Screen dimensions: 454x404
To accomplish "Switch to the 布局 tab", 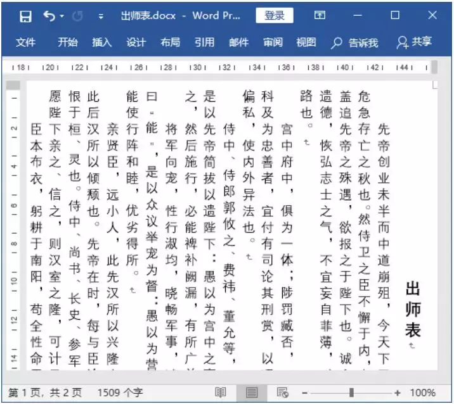I will [x=170, y=42].
